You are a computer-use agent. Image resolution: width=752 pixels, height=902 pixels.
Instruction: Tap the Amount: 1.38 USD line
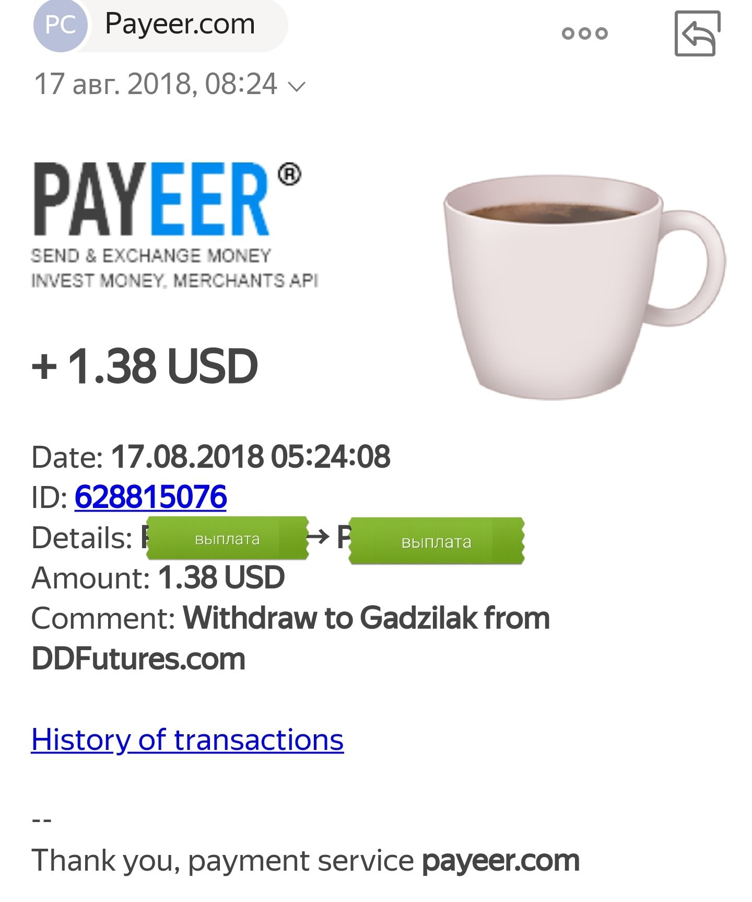[158, 578]
